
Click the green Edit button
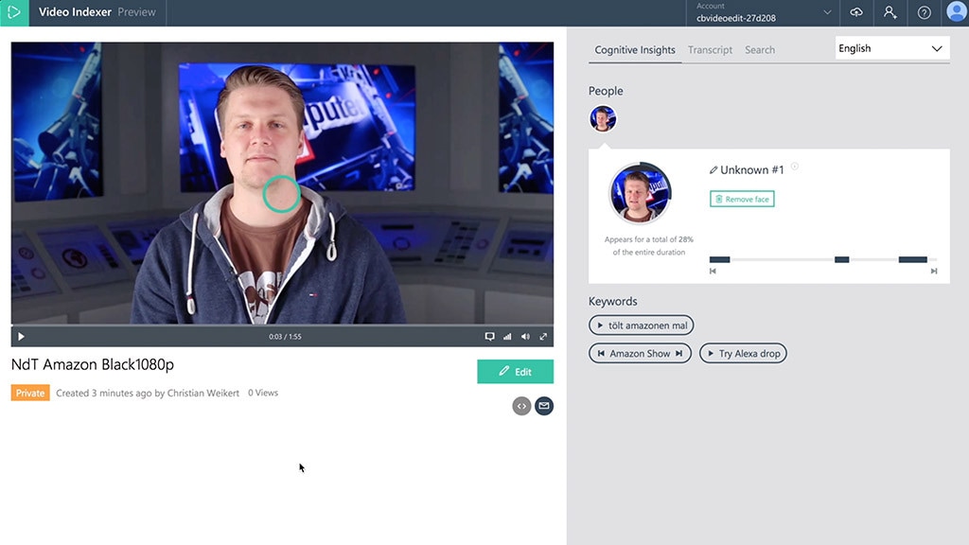[516, 371]
